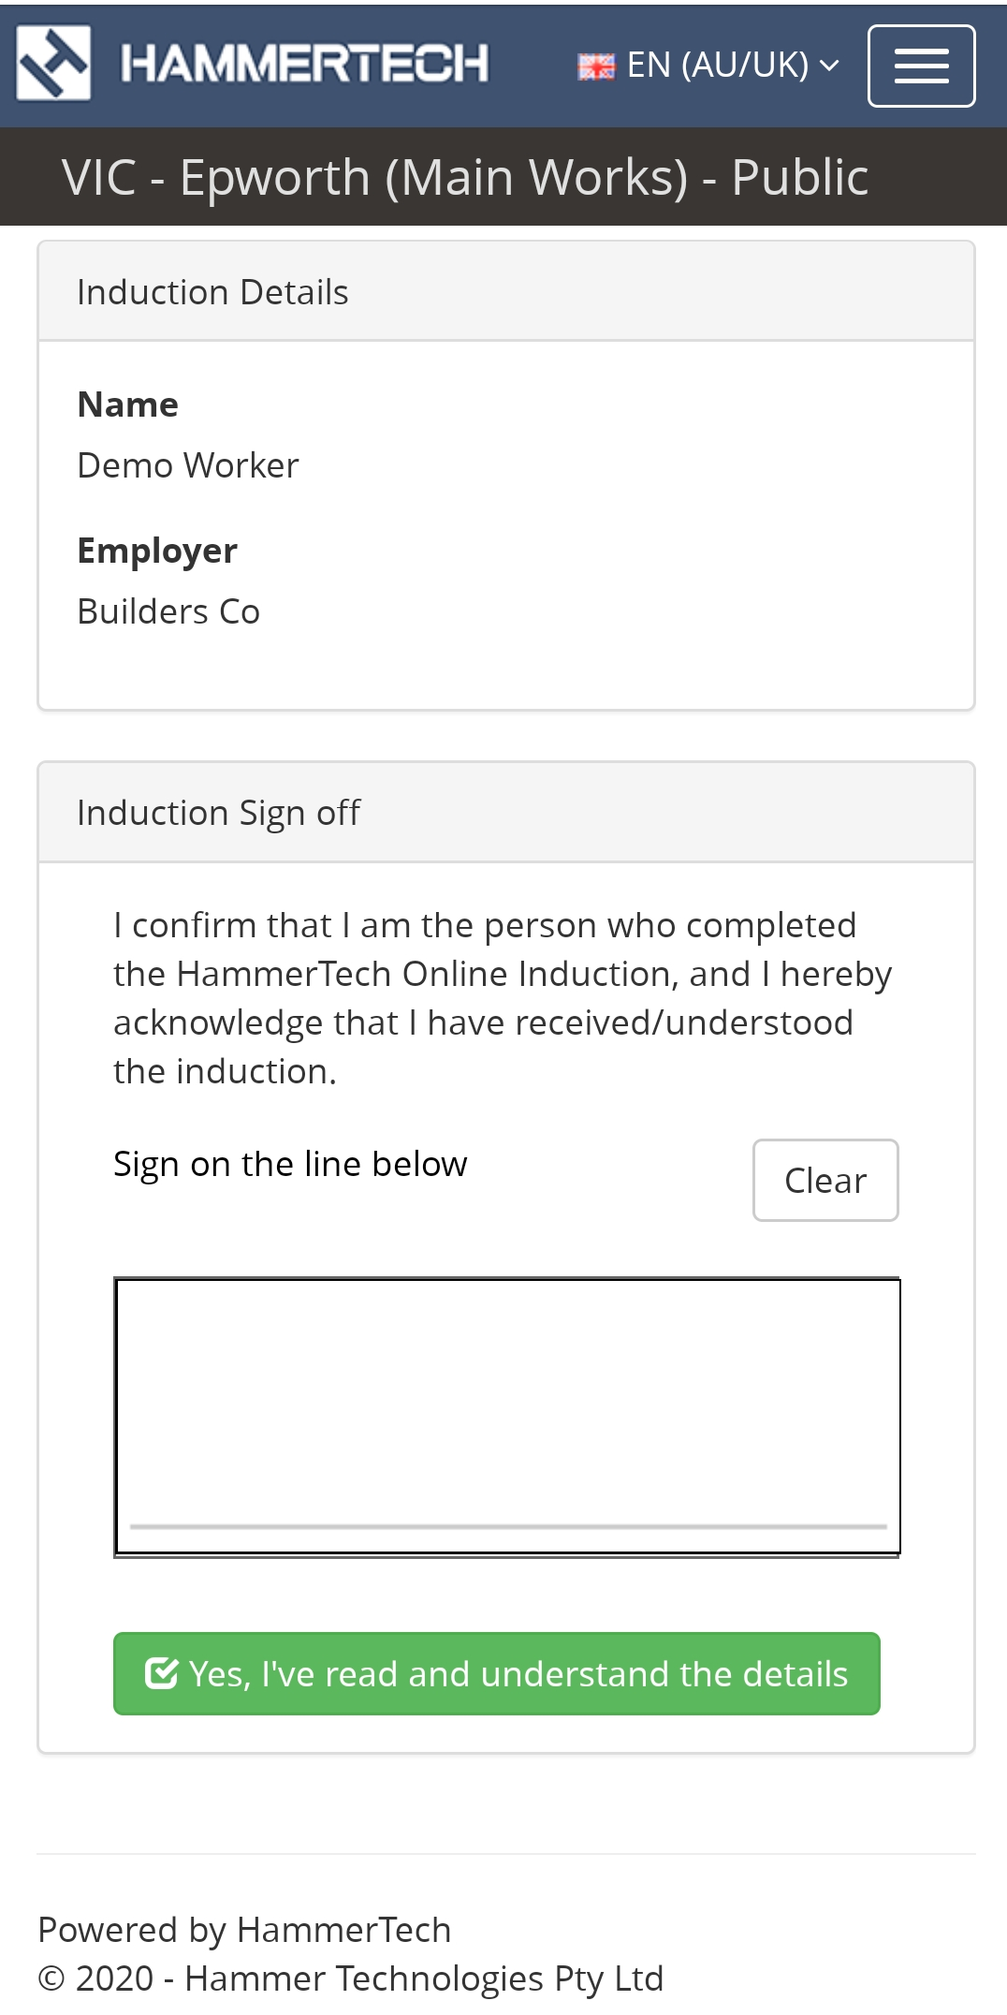This screenshot has height=2015, width=1007.
Task: Click the Induction Details panel header
Action: (x=506, y=292)
